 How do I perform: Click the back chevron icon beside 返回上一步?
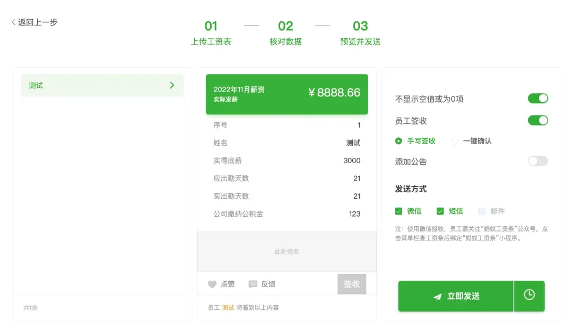point(13,22)
